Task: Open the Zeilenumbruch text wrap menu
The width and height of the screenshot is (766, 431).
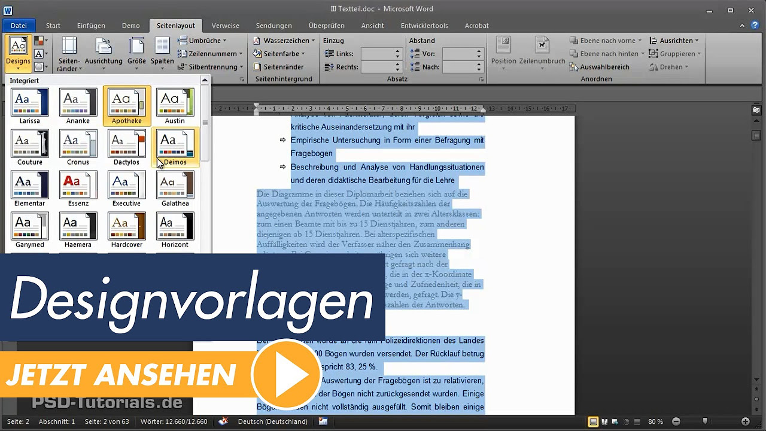Action: click(x=542, y=54)
